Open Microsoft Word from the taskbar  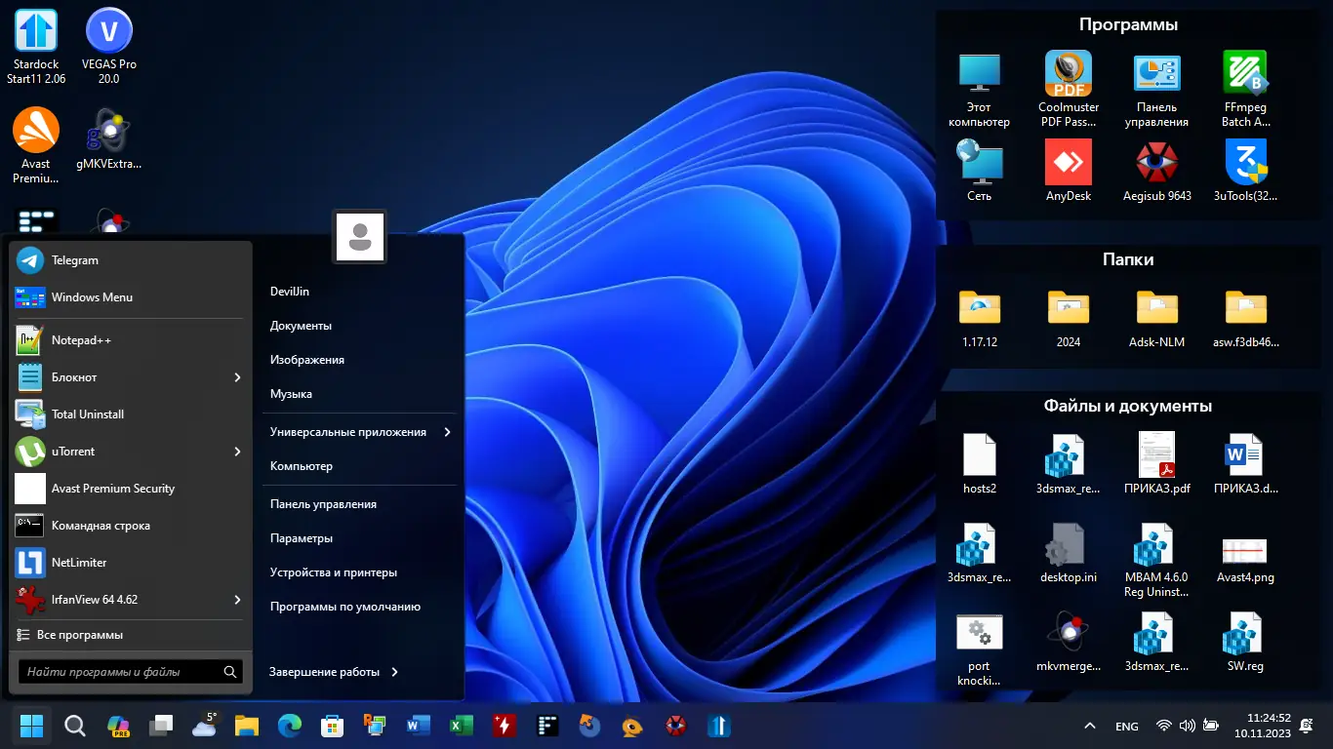pyautogui.click(x=418, y=726)
